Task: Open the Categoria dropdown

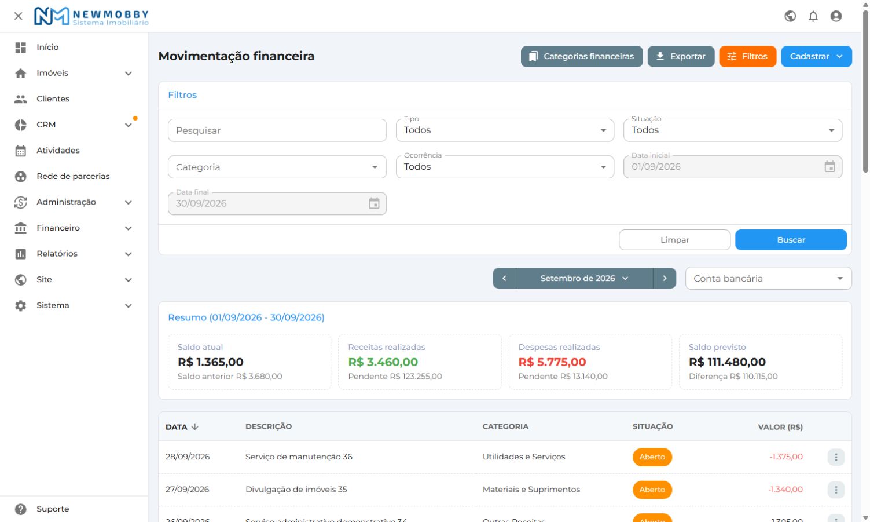Action: click(277, 167)
